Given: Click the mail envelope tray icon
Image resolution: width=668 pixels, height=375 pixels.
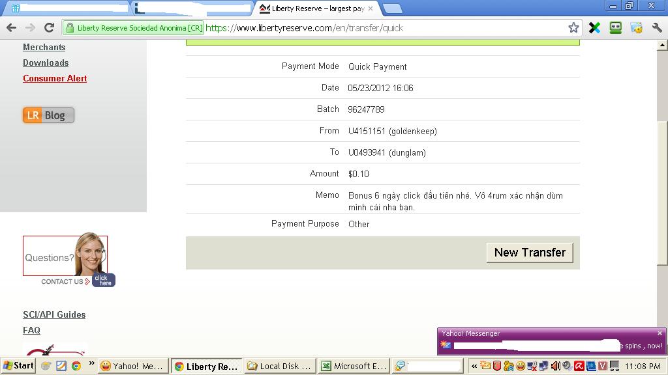Looking at the screenshot, I should tap(485, 366).
